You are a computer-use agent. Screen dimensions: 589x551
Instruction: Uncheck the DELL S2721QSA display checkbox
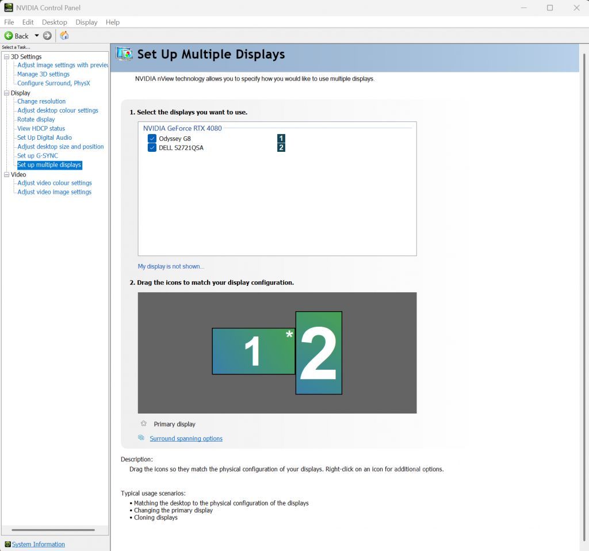coord(152,148)
